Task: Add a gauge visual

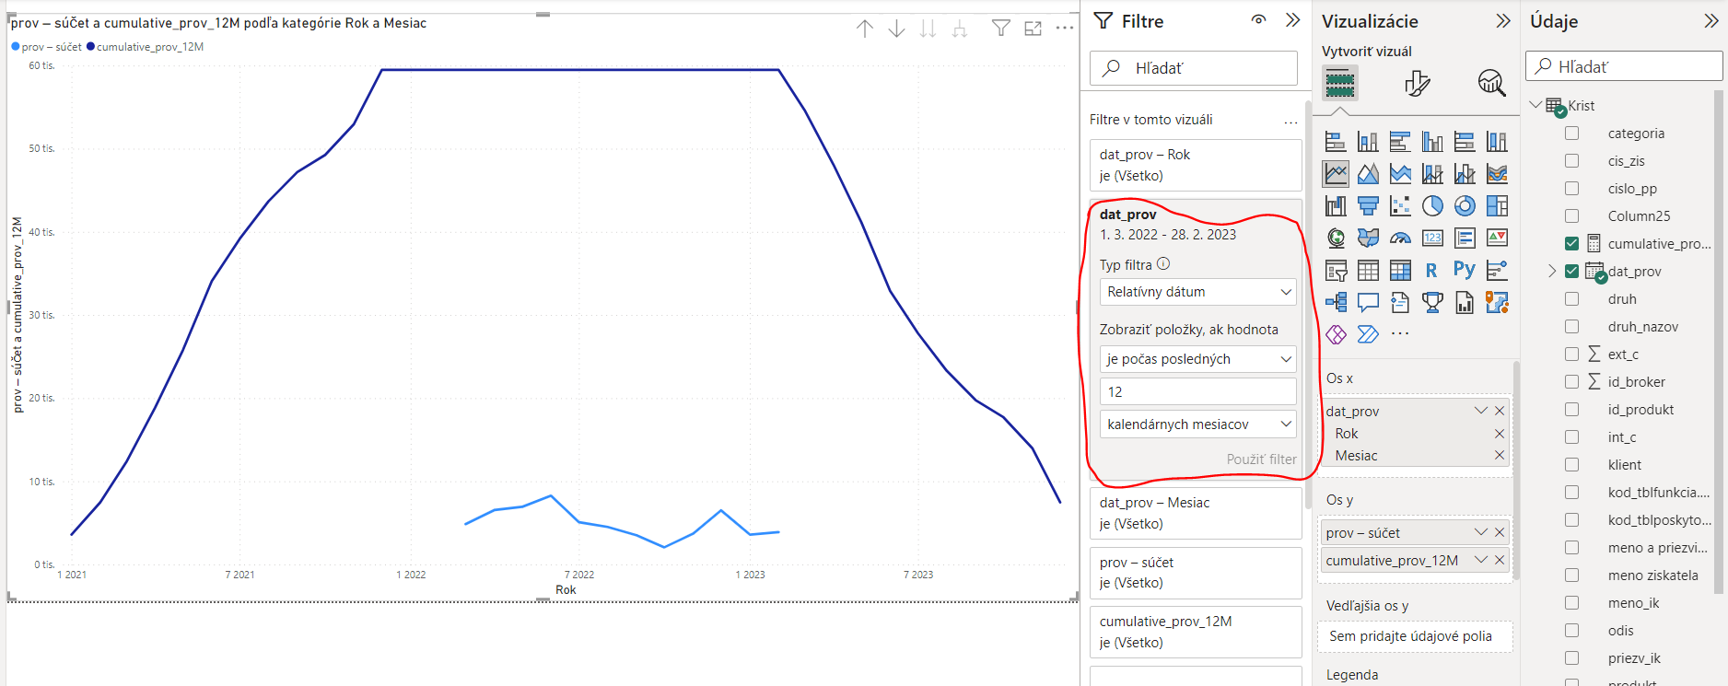Action: pos(1400,238)
